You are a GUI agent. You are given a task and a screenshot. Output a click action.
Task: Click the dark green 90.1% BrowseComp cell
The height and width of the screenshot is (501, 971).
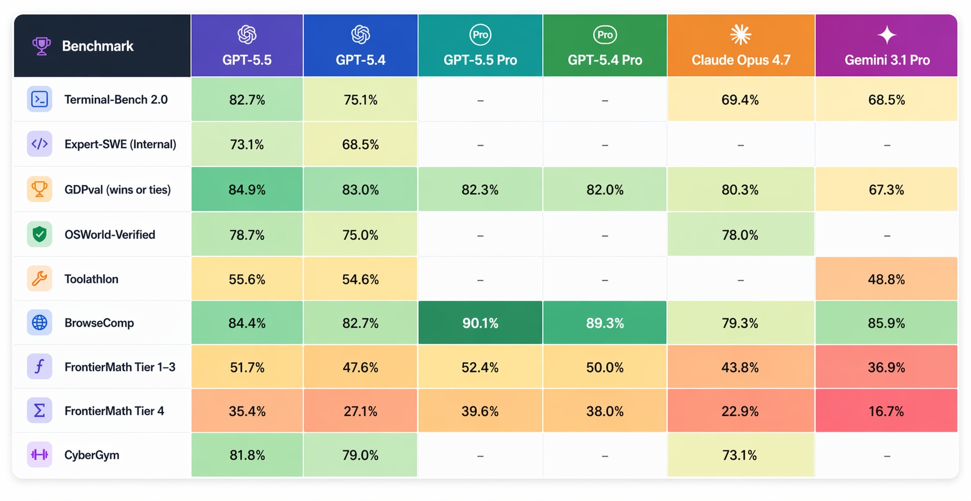coord(480,323)
